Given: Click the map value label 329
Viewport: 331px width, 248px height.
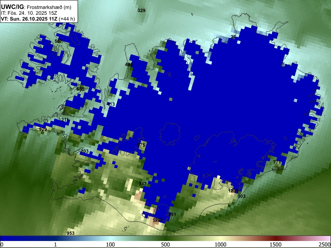Looking at the screenshot, I should click(141, 10).
